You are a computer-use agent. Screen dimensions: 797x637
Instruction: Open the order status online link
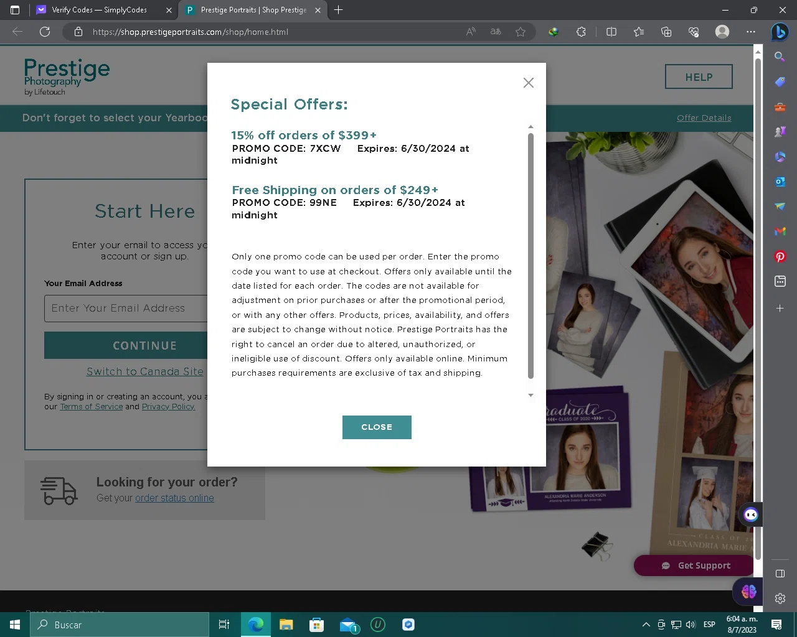coord(174,498)
